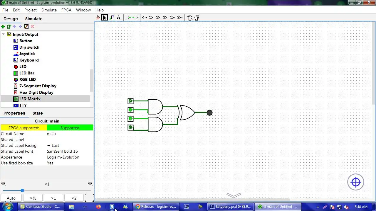Select the Joystick component
Screen dimensions: 376x211
point(27,54)
